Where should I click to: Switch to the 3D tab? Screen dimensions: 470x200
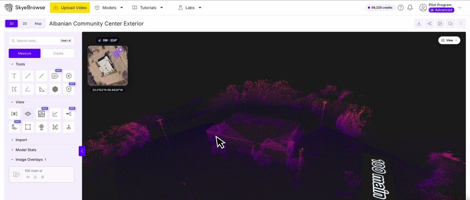(x=11, y=23)
